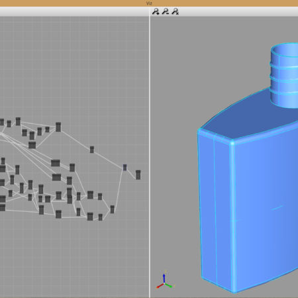Click the short cyan mark on front face
Viewport: 298px width, 298px height.
[x=276, y=208]
